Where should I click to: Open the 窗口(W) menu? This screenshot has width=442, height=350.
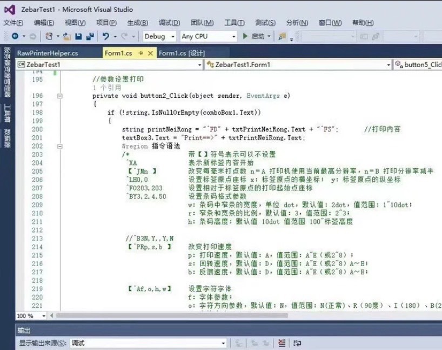click(x=330, y=23)
